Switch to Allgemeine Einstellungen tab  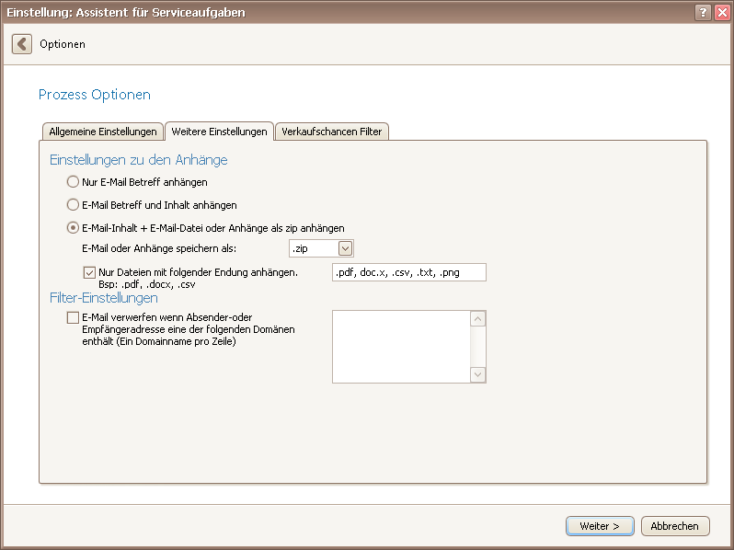point(103,132)
